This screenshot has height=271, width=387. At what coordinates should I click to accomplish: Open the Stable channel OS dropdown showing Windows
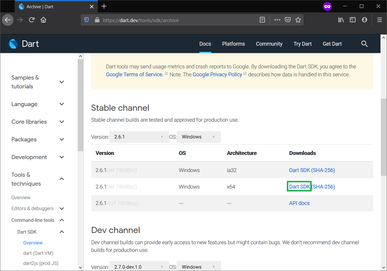pos(199,137)
